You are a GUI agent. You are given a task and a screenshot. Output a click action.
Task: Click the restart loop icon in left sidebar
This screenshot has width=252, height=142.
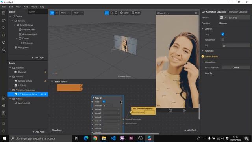click(x=4, y=43)
